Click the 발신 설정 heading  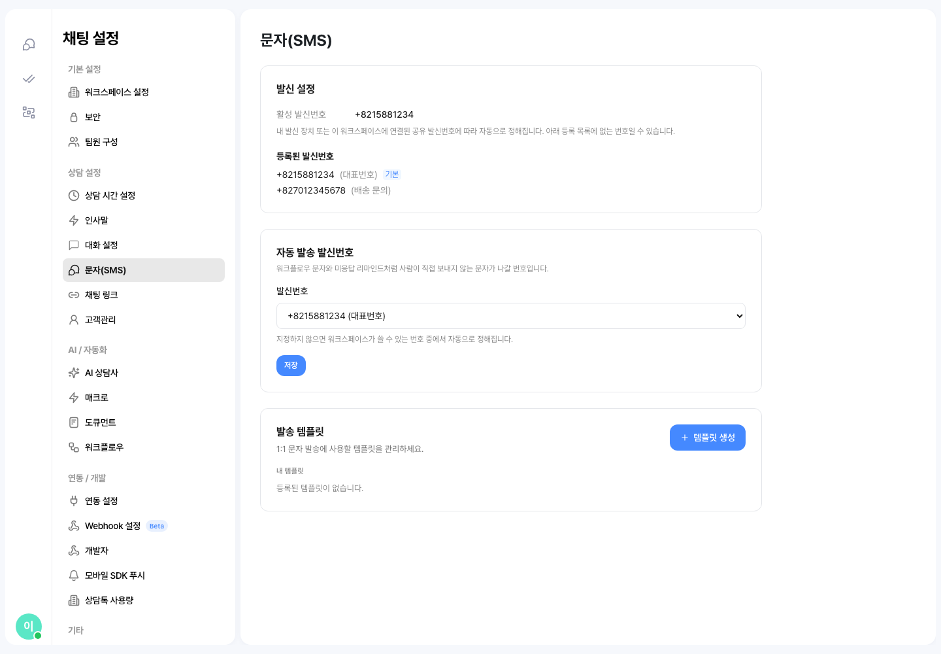click(x=296, y=89)
